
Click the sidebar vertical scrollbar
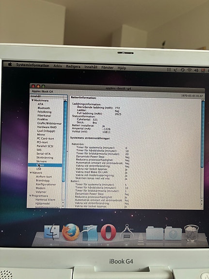click(x=65, y=141)
